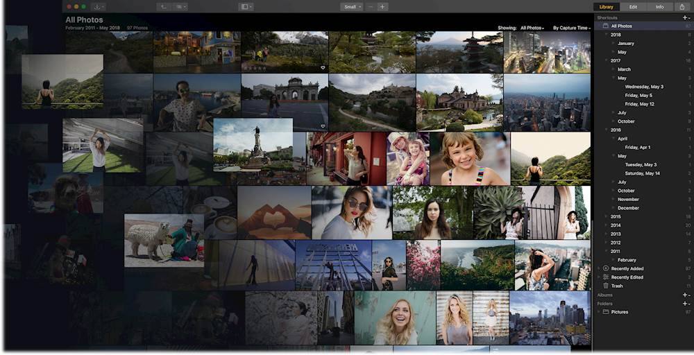Open the Showing All Photos filter dropdown
The height and width of the screenshot is (355, 694).
[532, 28]
